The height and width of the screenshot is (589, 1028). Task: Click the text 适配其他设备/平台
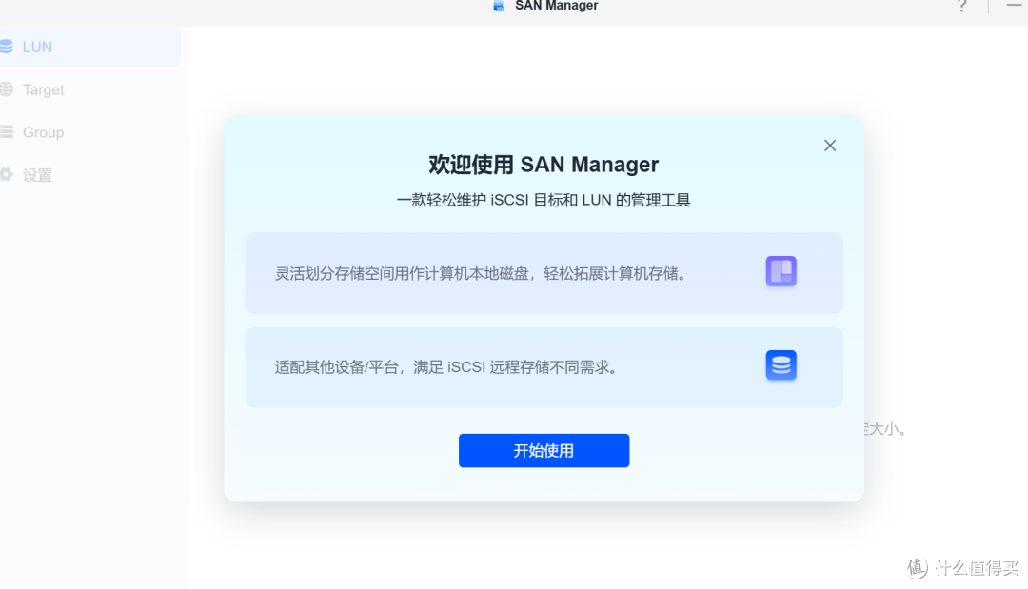(x=336, y=367)
